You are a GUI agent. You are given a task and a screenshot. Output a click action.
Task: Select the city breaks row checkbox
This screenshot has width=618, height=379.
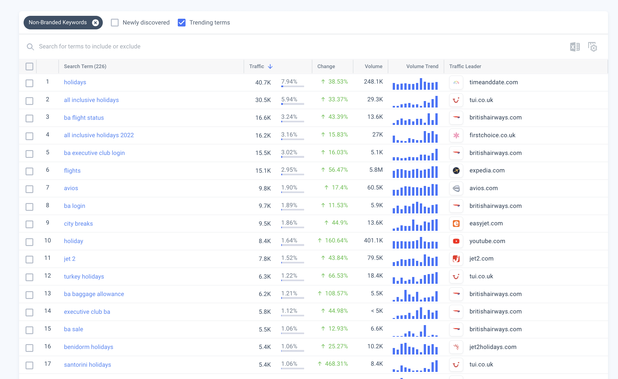pyautogui.click(x=29, y=224)
